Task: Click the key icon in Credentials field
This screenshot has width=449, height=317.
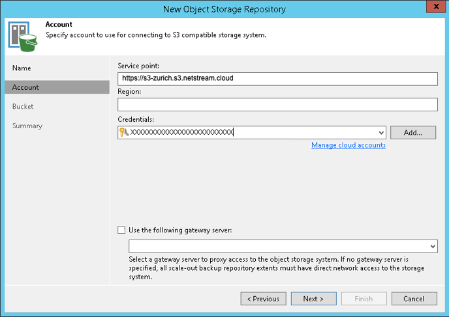Action: [124, 132]
